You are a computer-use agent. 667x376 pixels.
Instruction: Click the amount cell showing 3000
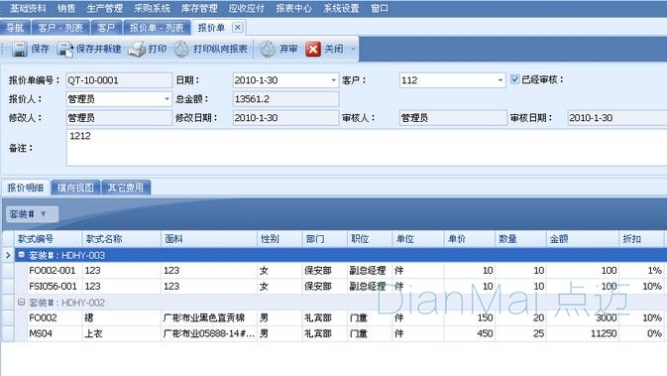tap(583, 317)
